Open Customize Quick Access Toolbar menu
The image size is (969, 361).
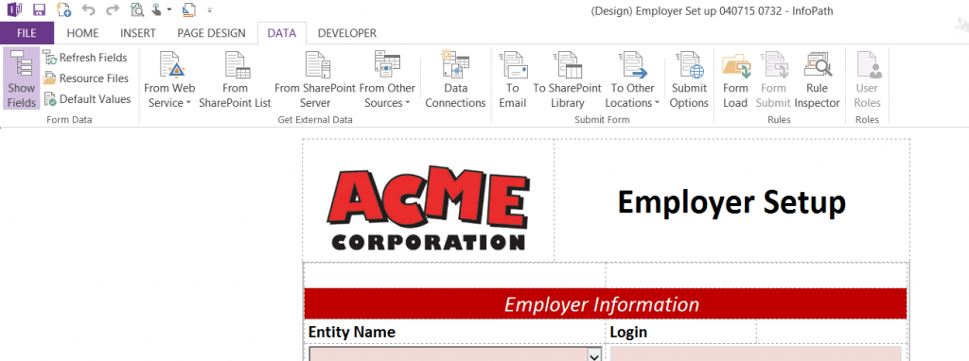coord(210,10)
